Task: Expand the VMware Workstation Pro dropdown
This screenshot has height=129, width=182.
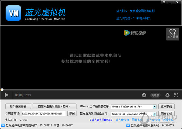Action: pos(154,107)
